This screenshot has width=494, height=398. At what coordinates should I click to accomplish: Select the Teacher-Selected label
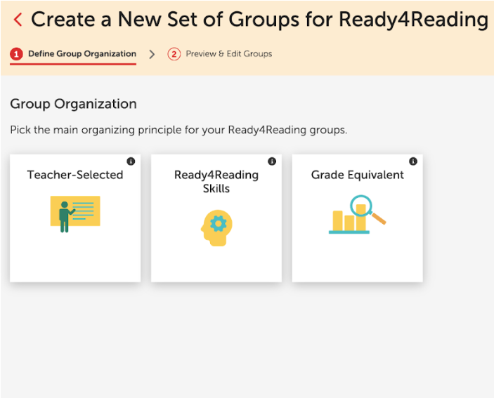(x=75, y=175)
